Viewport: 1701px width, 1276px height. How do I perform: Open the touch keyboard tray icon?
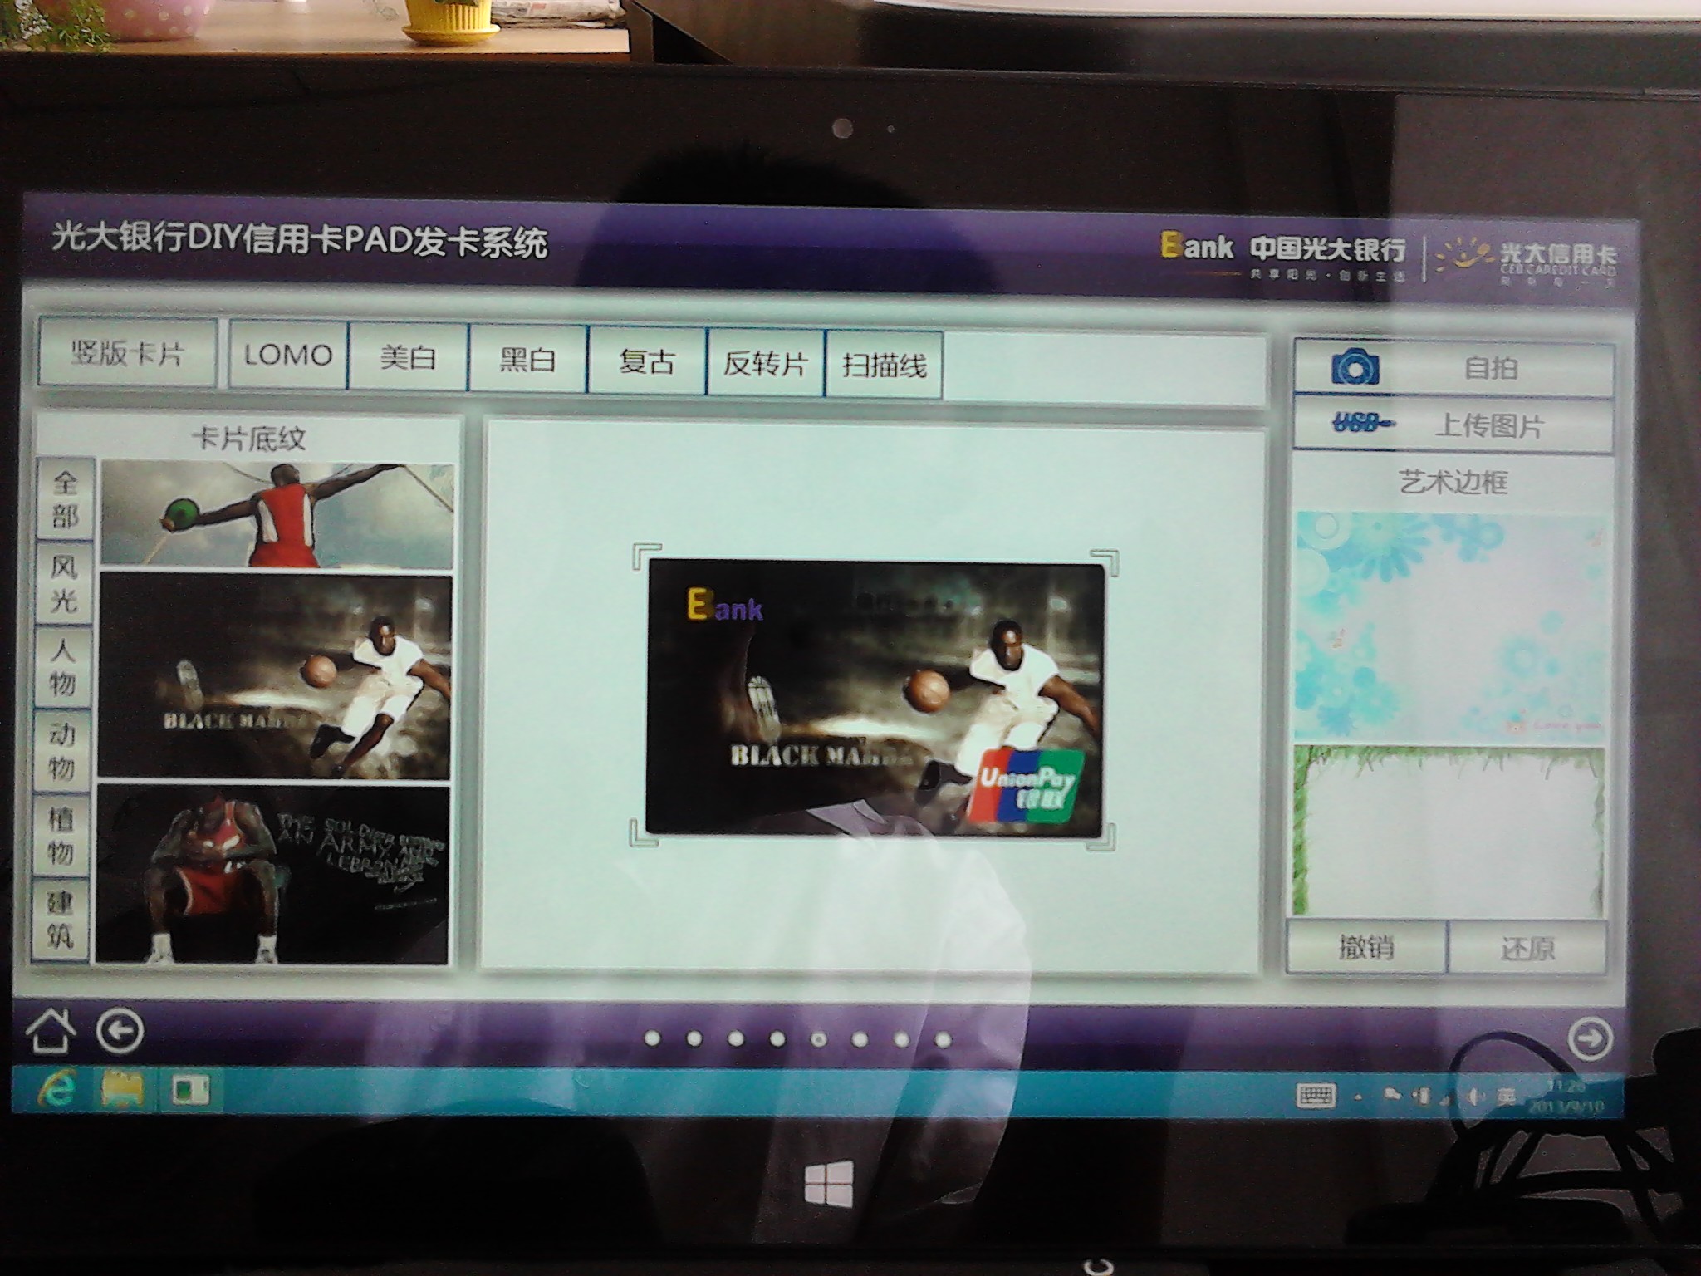coord(1315,1096)
